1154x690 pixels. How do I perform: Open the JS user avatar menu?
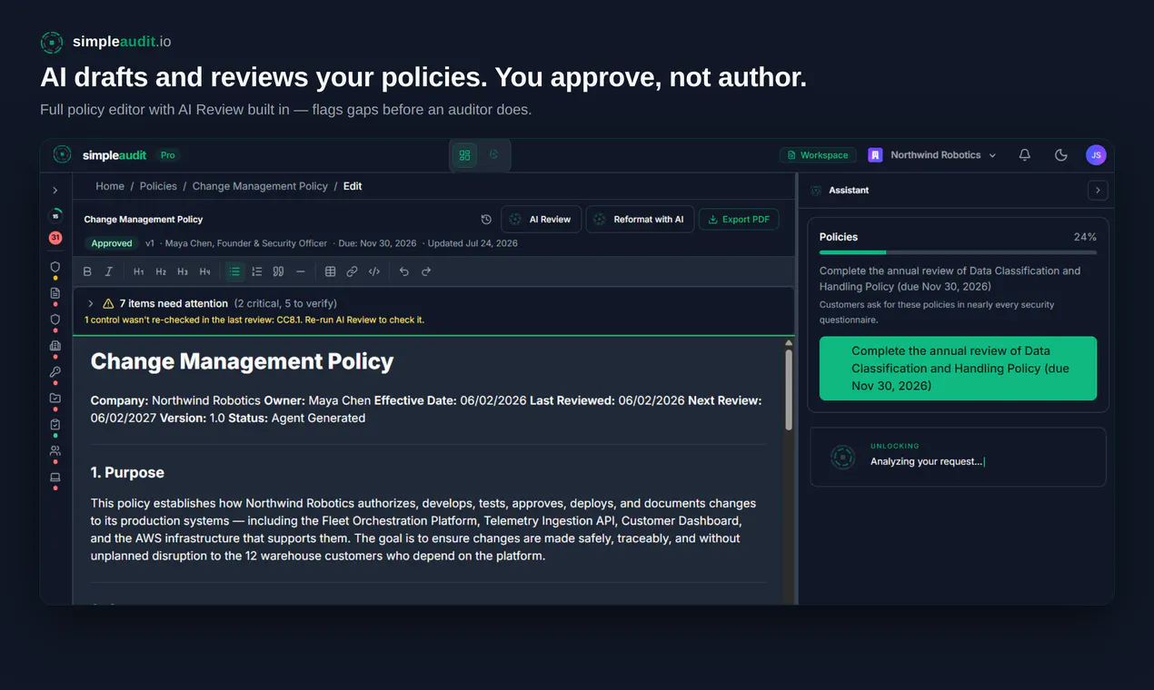(1096, 155)
